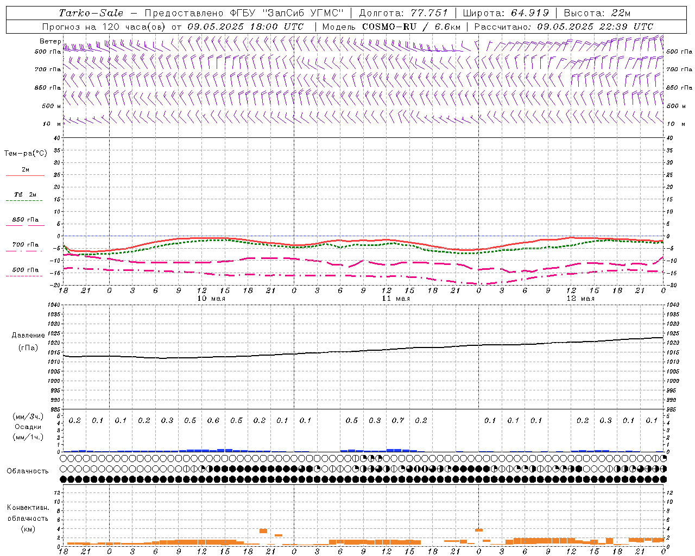Select the elevation text Высота: 22м
695x556 pixels.
point(597,13)
